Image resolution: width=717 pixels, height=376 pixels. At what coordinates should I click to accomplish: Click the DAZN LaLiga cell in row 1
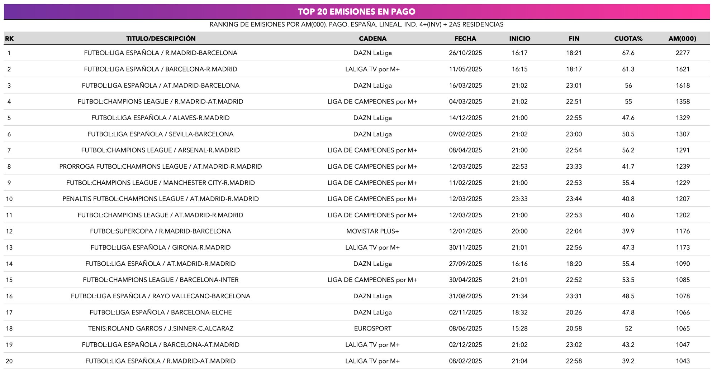tap(373, 53)
